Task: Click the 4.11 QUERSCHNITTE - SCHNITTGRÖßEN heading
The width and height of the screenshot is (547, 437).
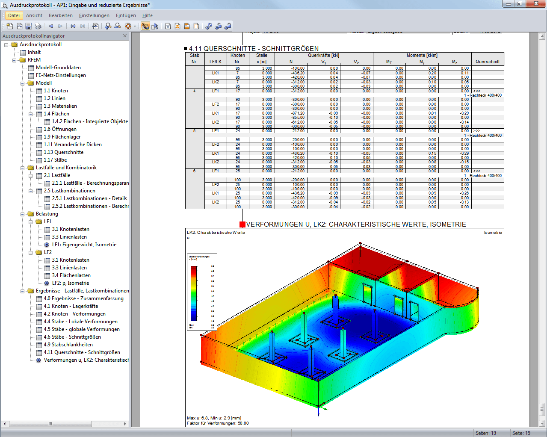Action: 254,49
